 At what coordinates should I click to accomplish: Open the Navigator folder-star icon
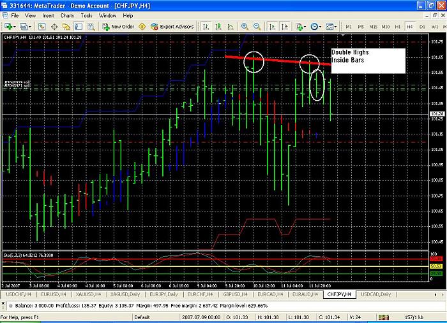pyautogui.click(x=66, y=27)
